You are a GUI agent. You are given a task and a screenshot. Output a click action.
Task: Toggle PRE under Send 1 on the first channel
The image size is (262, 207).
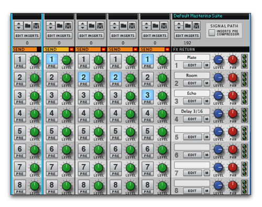(x=20, y=67)
